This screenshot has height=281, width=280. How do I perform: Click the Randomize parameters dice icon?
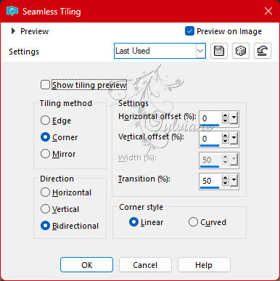coord(241,51)
